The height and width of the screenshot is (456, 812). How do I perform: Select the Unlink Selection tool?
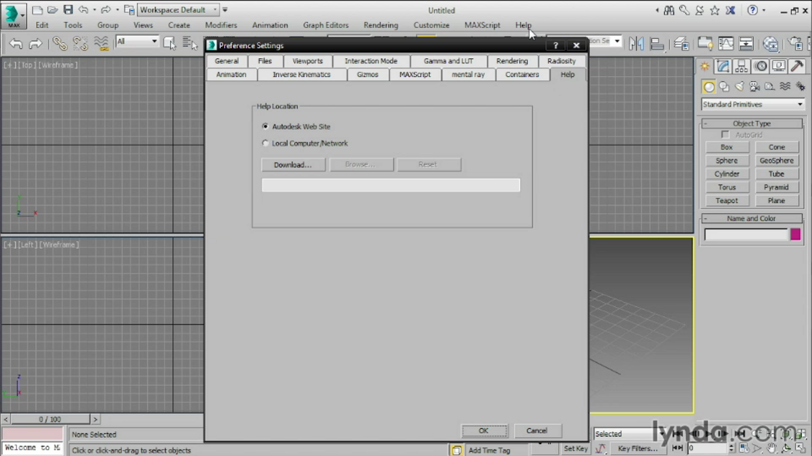pos(80,43)
